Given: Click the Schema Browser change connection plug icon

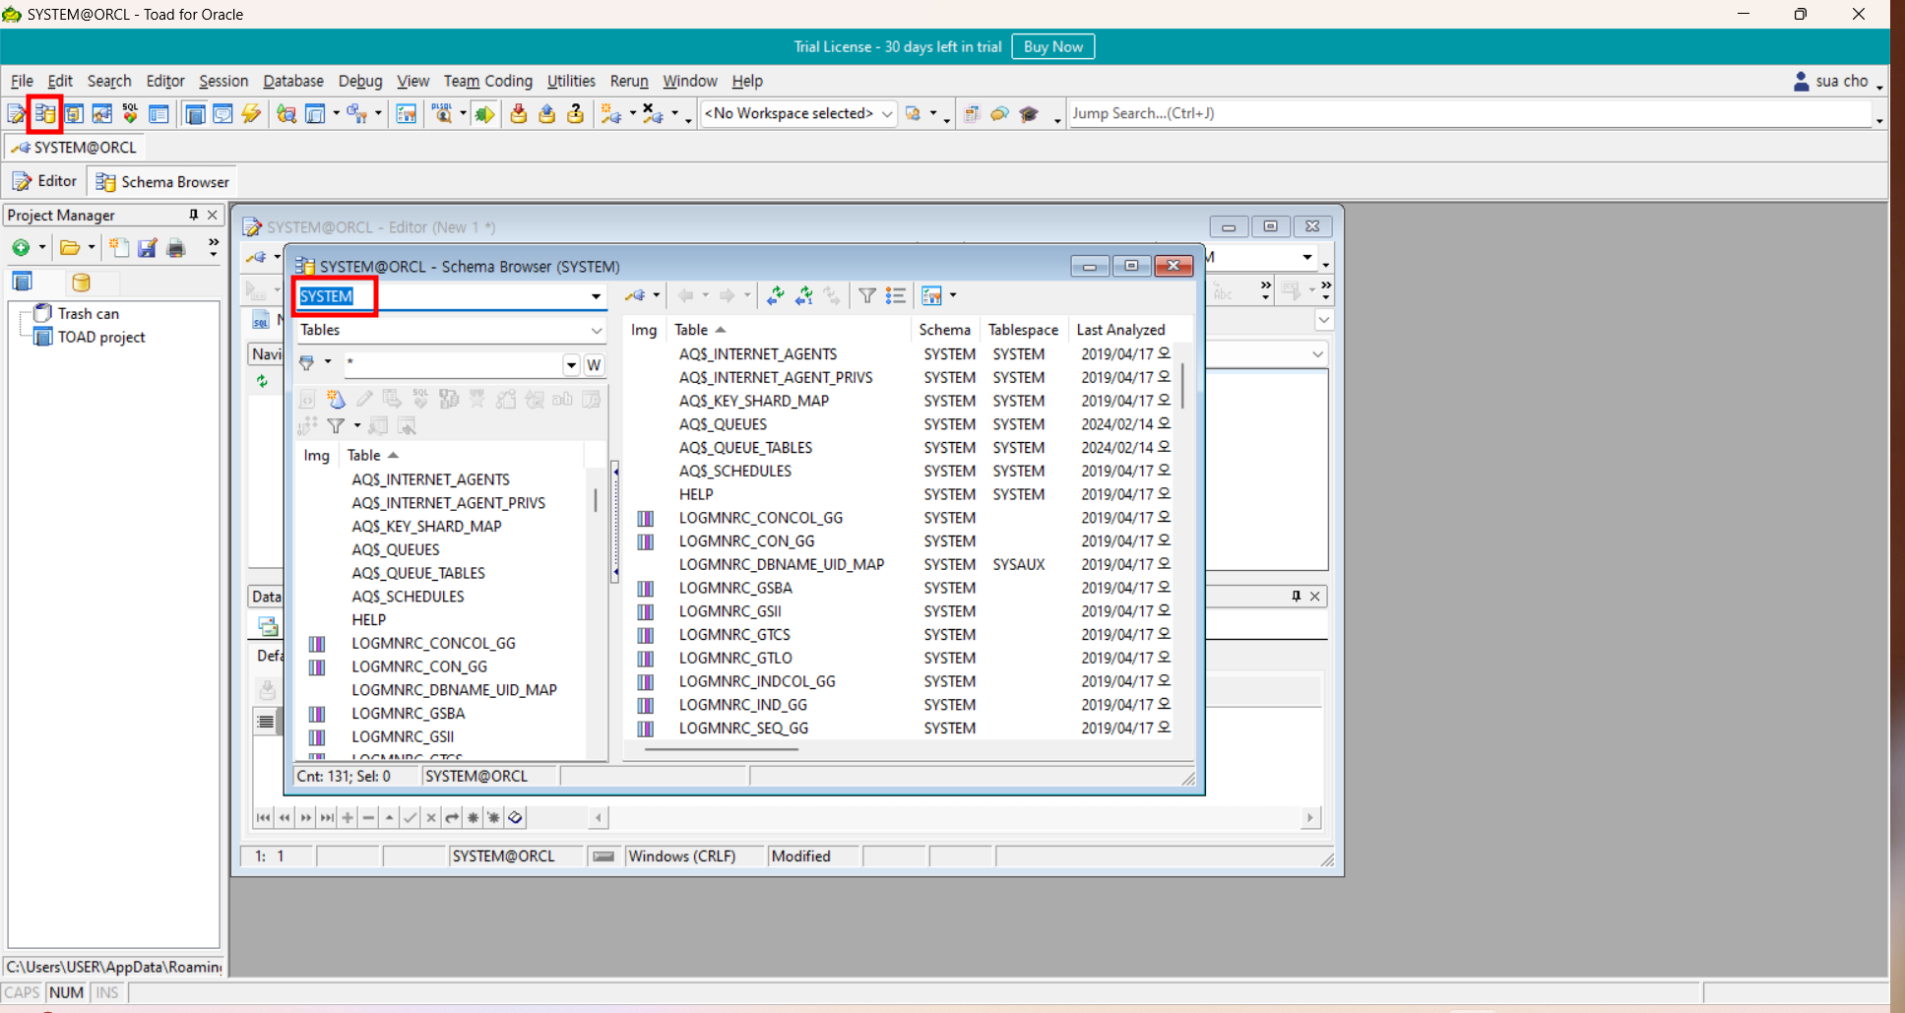Looking at the screenshot, I should click(x=635, y=295).
